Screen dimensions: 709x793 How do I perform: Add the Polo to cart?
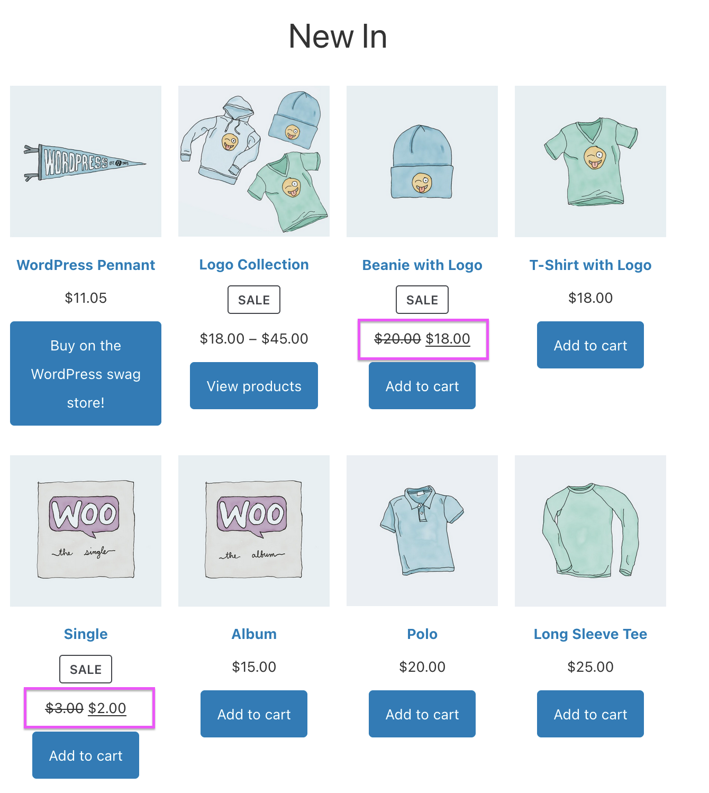(x=422, y=714)
